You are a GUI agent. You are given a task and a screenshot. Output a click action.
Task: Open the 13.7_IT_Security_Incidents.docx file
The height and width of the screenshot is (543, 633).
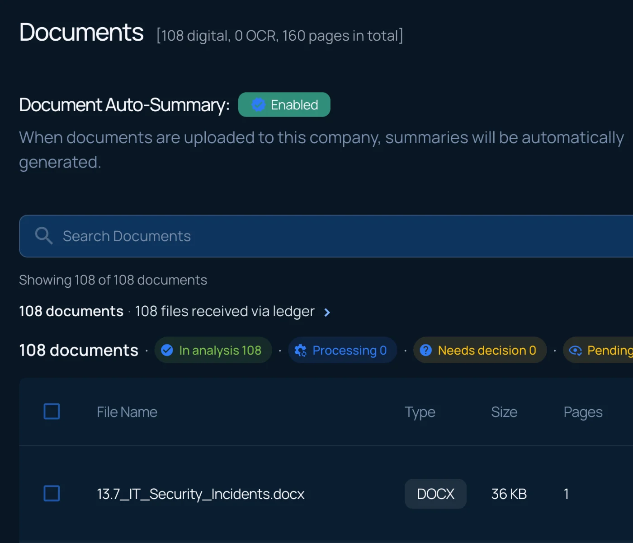click(x=201, y=494)
